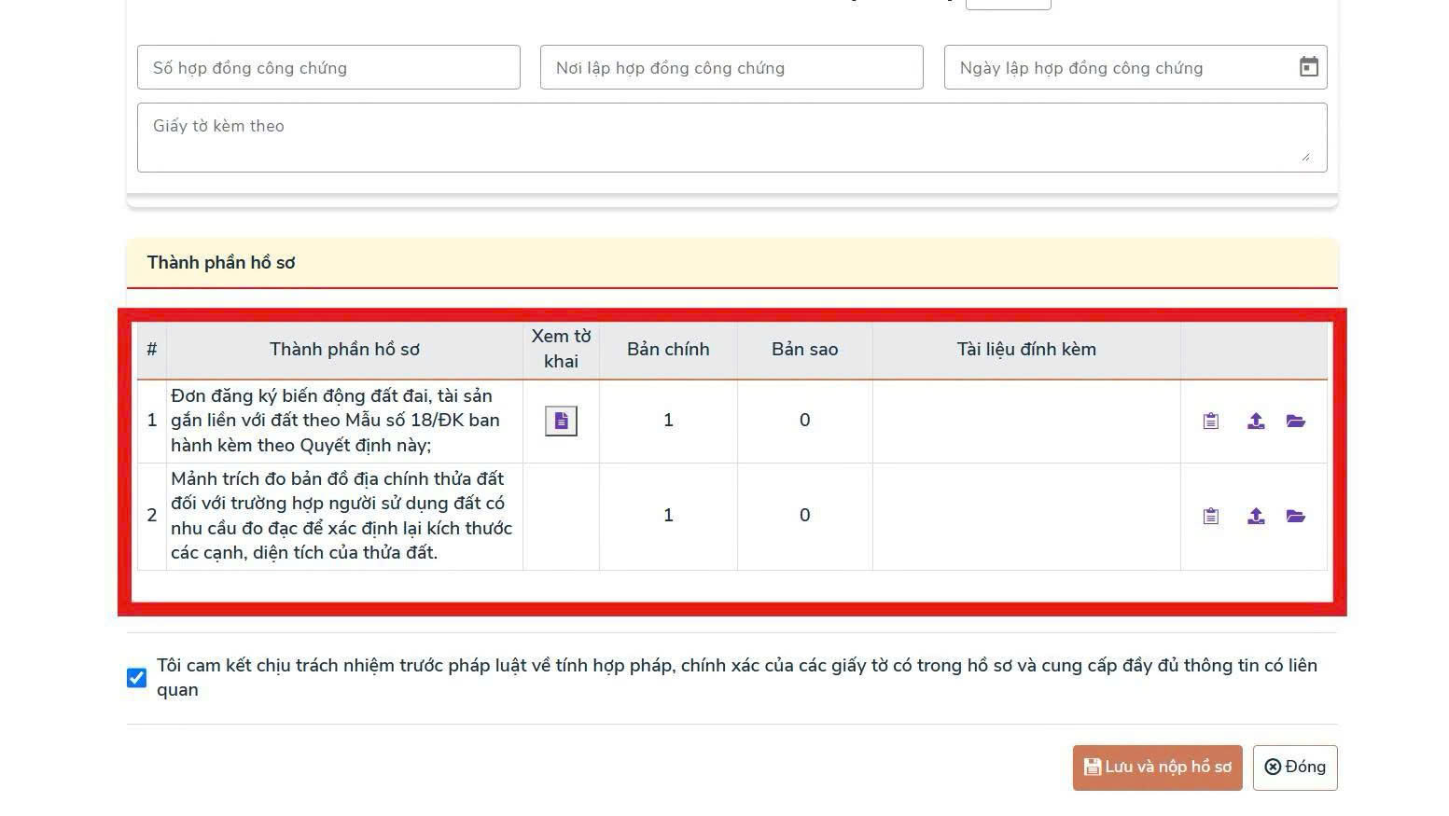
Task: Click clipboard icon in row 1 (Đơn đăng ký)
Action: point(1210,422)
